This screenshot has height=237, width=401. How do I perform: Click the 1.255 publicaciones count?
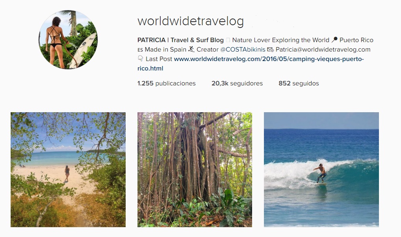click(x=167, y=83)
